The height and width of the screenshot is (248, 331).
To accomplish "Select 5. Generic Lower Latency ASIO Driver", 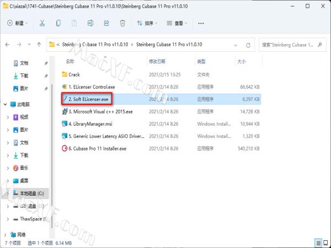I will click(x=161, y=136).
